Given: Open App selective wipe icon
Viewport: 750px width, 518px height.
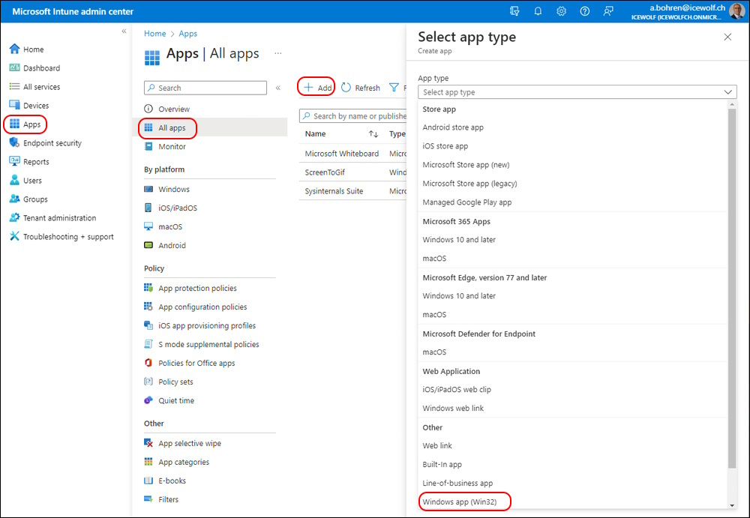Looking at the screenshot, I should [148, 443].
